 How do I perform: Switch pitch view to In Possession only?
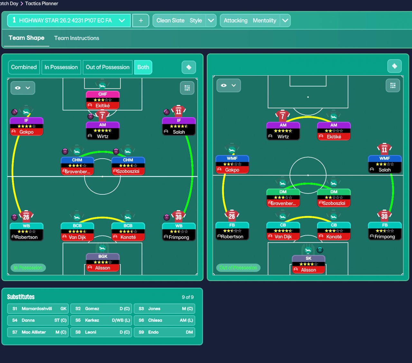61,67
